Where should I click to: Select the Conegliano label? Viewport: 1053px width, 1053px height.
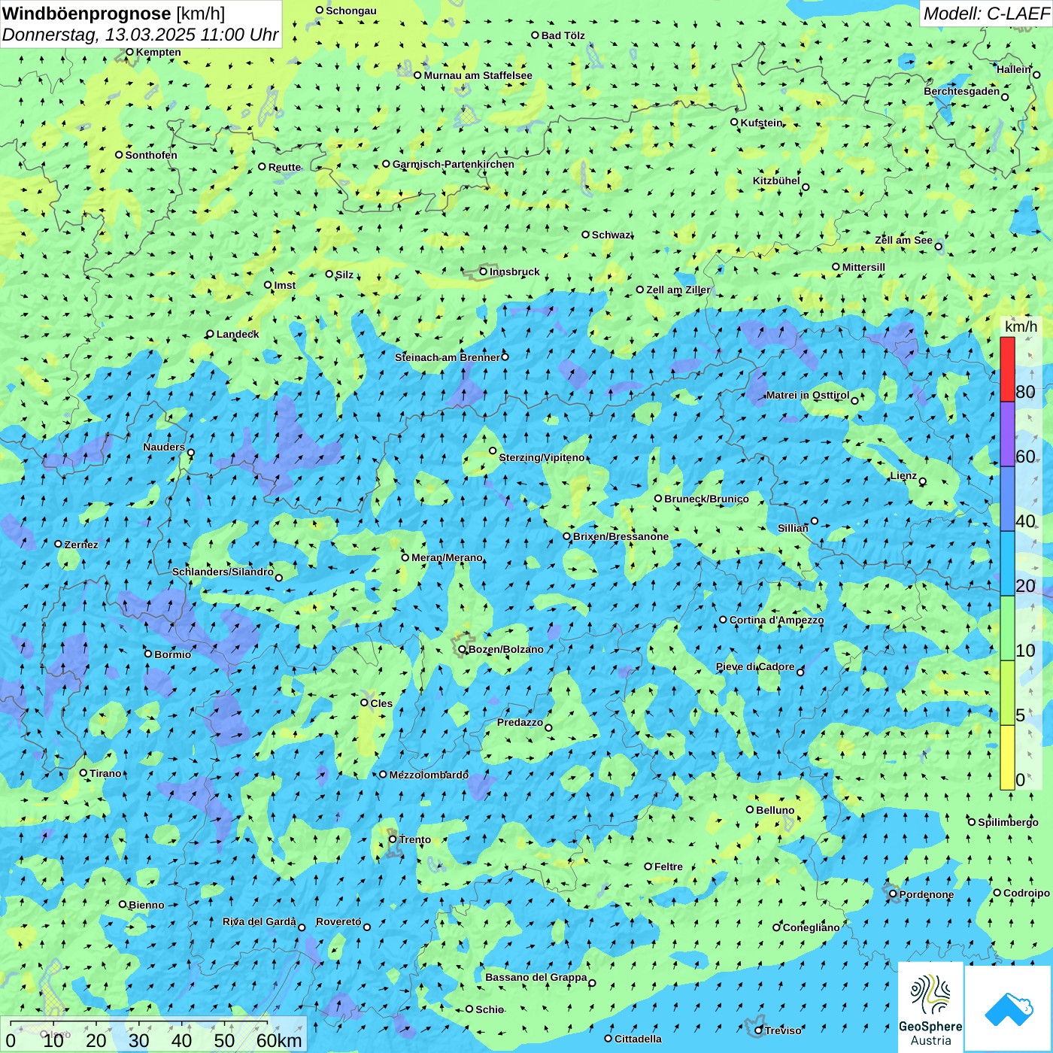click(811, 927)
